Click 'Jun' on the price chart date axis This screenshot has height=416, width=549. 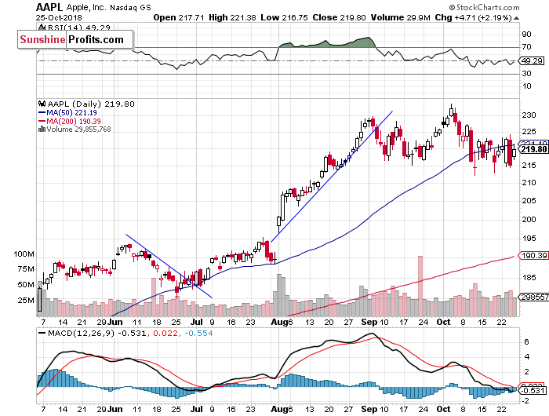pos(115,322)
